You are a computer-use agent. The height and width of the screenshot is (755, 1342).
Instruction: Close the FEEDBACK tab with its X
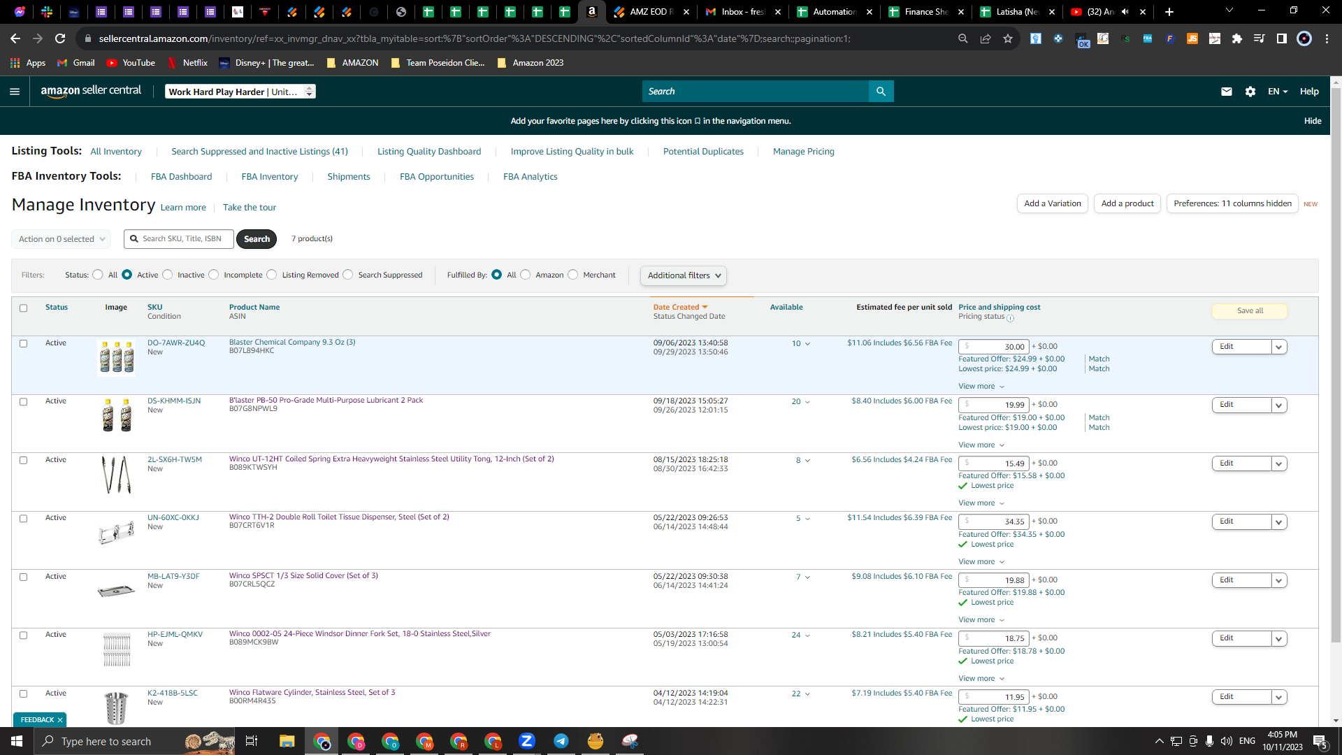pos(60,720)
